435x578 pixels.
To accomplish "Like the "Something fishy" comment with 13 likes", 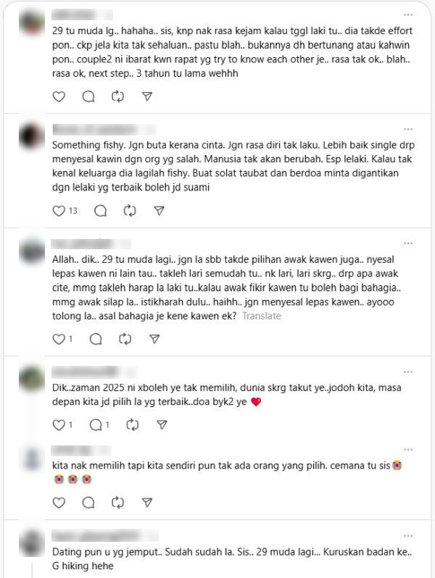I will 65,211.
